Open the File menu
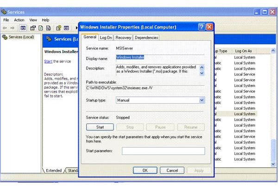The height and width of the screenshot is (186, 278). (x=6, y=20)
